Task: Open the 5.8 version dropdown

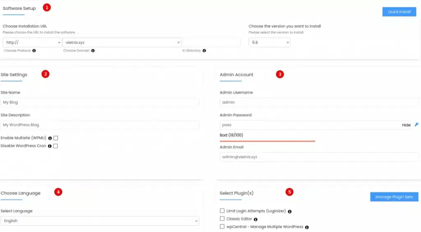Action: (x=269, y=42)
